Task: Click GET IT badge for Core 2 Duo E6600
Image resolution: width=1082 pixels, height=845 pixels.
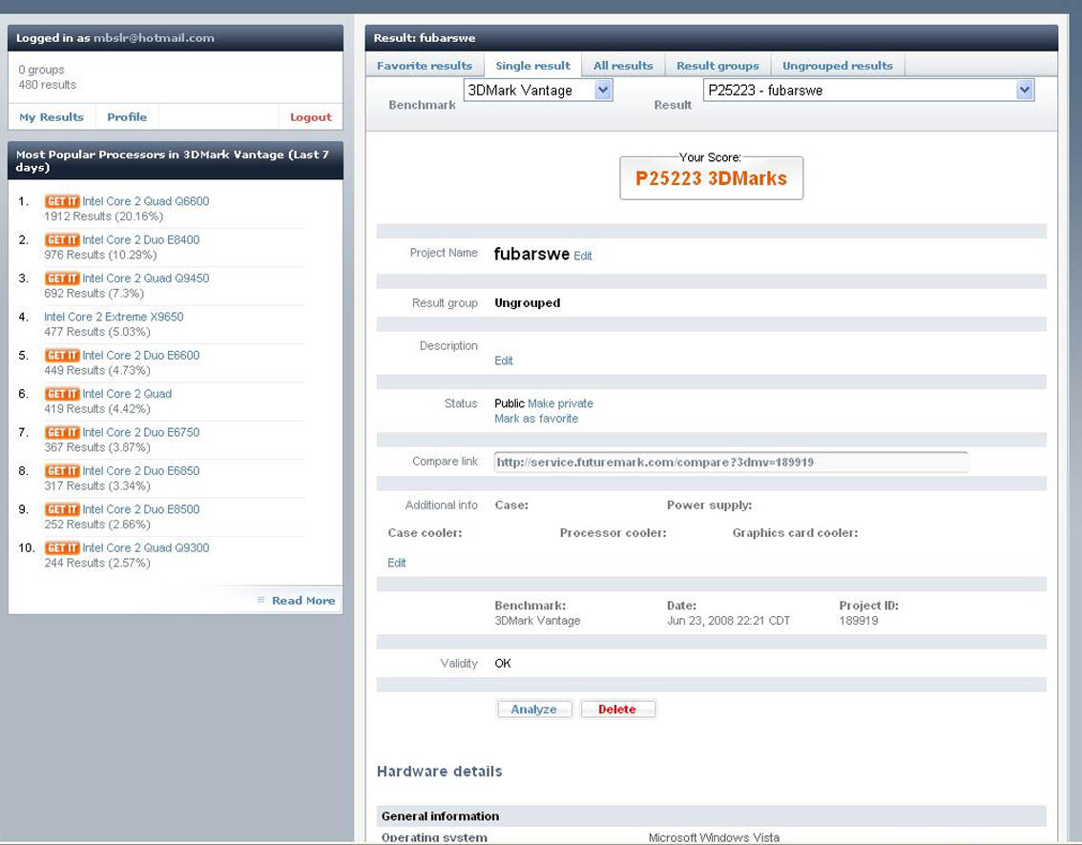Action: click(62, 356)
